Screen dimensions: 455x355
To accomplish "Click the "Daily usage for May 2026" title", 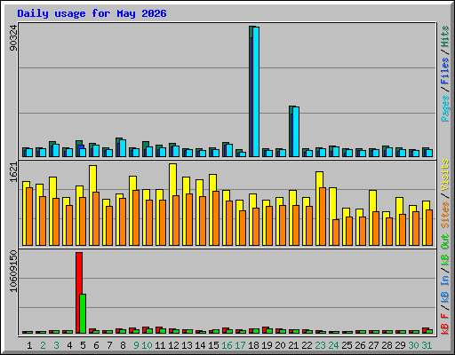I will click(92, 13).
